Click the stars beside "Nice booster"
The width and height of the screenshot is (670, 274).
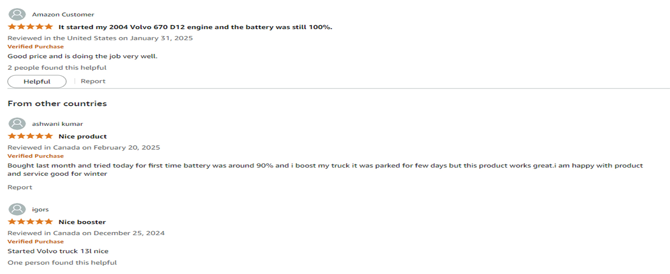coord(30,222)
